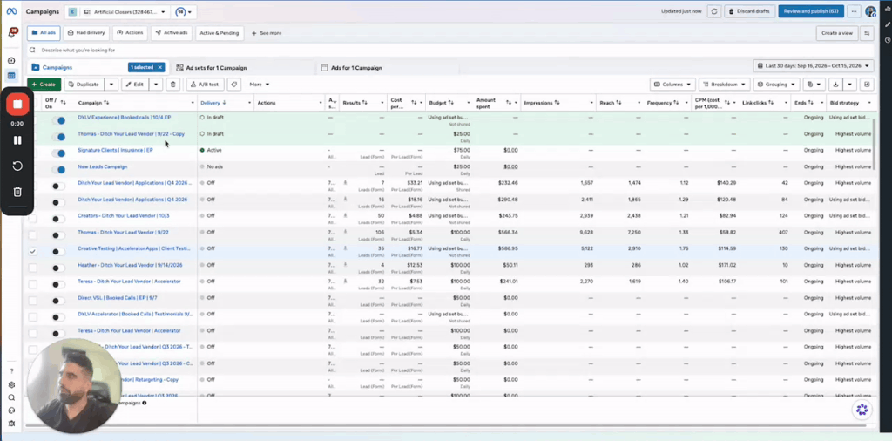Click the Create a view button
Image resolution: width=892 pixels, height=441 pixels.
(x=837, y=33)
